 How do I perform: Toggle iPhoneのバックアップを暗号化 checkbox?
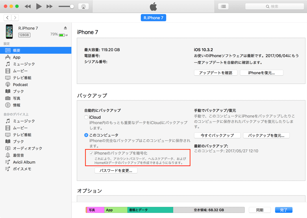tap(91, 153)
